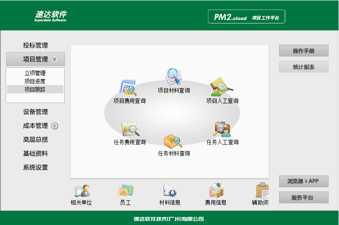
Task: Click the 员工 label
Action: [x=125, y=202]
